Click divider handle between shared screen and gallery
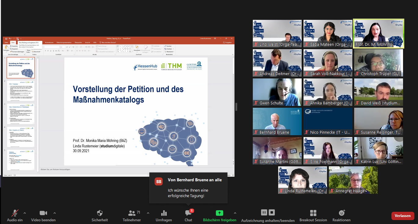The image size is (418, 224). (236, 107)
